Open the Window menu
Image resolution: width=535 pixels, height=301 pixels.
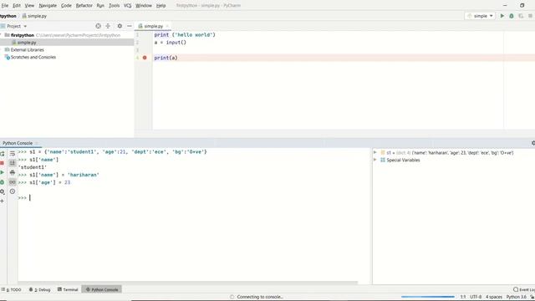click(144, 6)
